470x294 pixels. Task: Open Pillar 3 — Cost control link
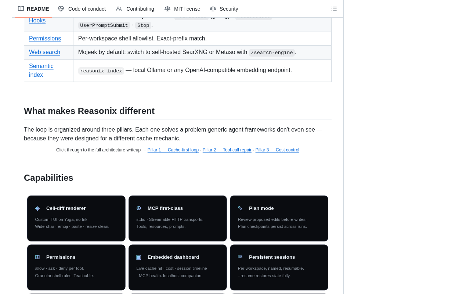click(277, 150)
